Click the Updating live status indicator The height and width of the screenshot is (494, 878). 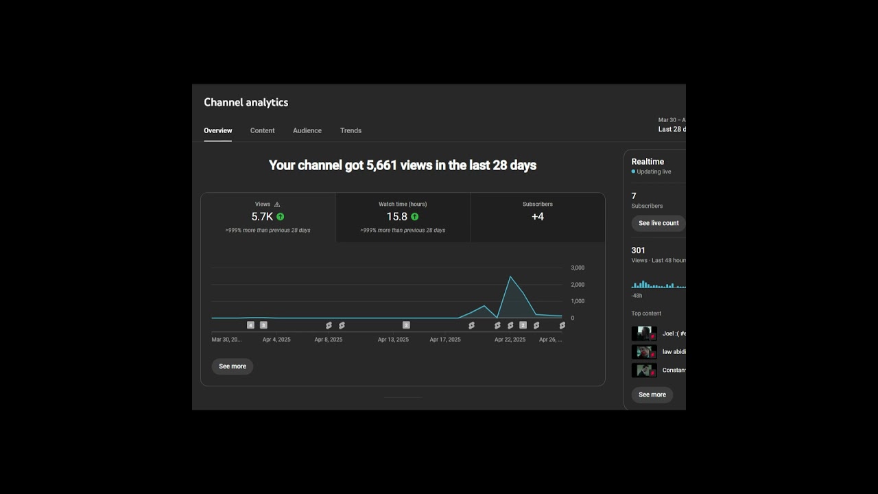click(652, 172)
